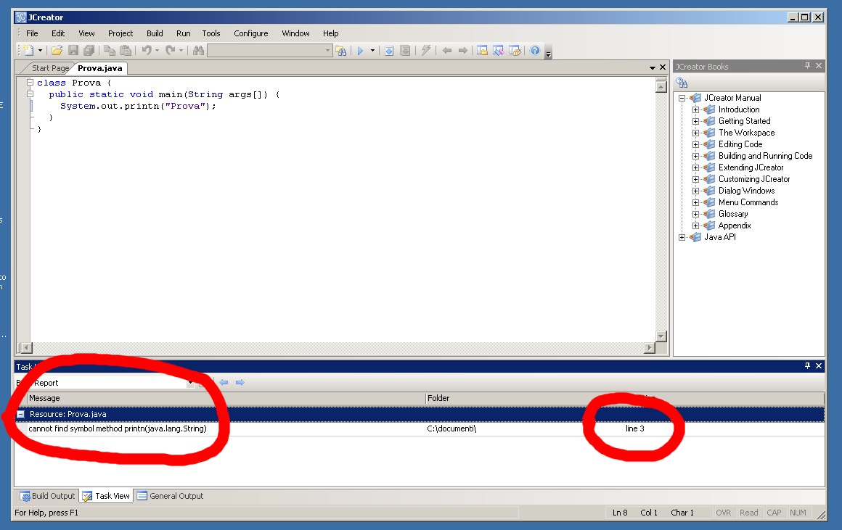This screenshot has width=842, height=530.
Task: Expand the Getting Started book entry
Action: (x=695, y=121)
